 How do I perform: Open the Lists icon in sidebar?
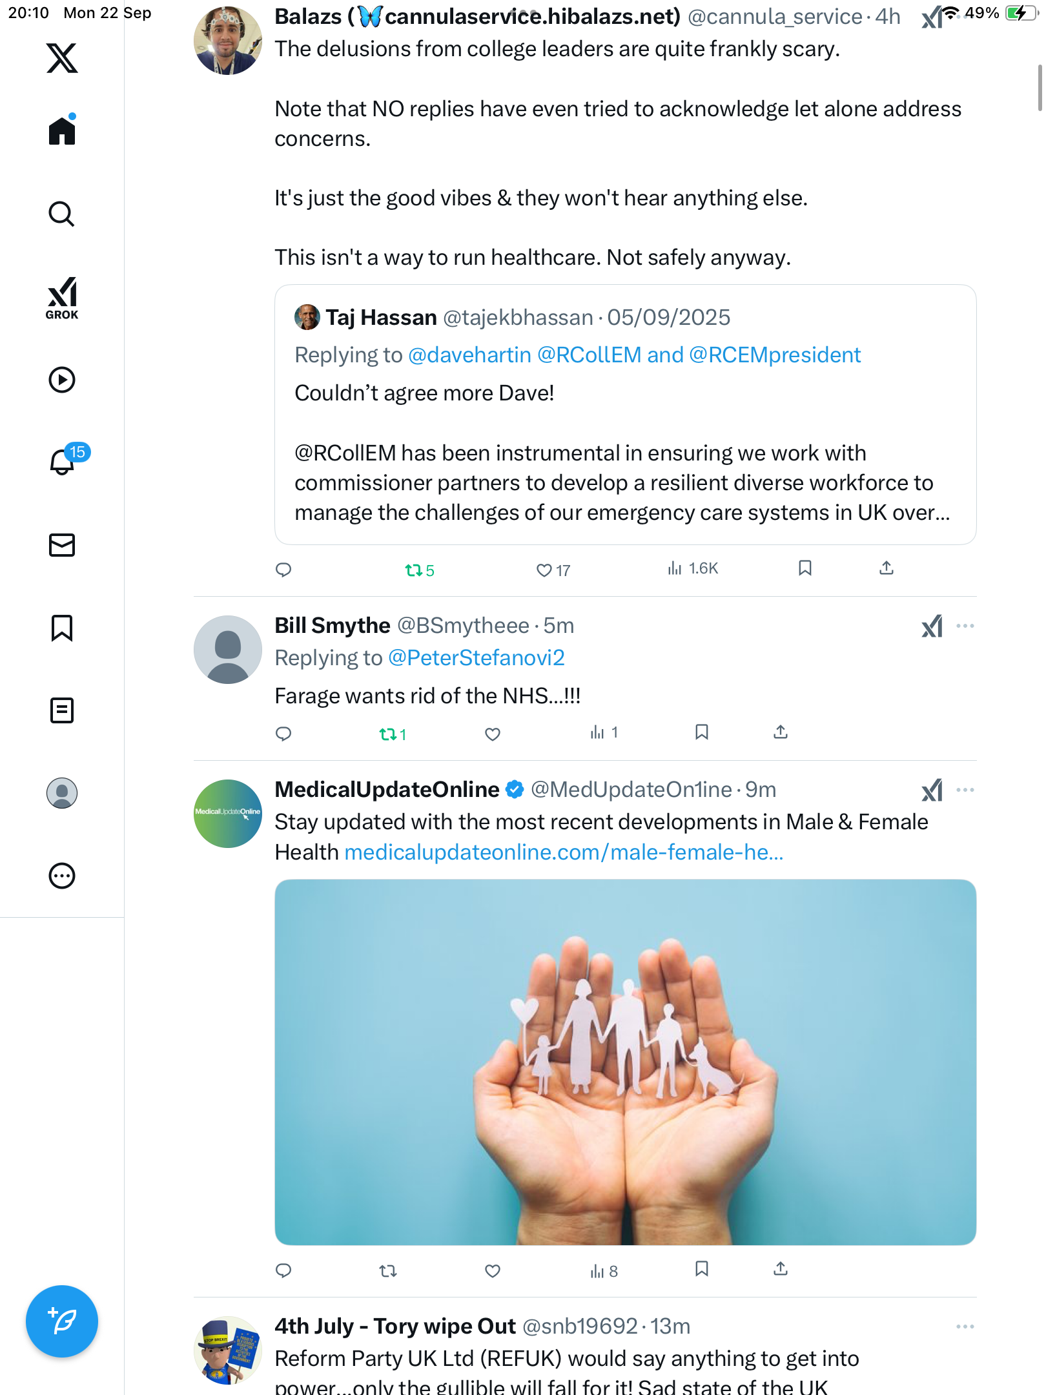[x=62, y=710]
